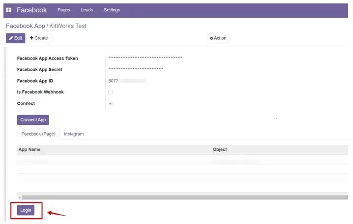Image resolution: width=353 pixels, height=224 pixels.
Task: Click the Facebook app title
Action: tap(32, 10)
